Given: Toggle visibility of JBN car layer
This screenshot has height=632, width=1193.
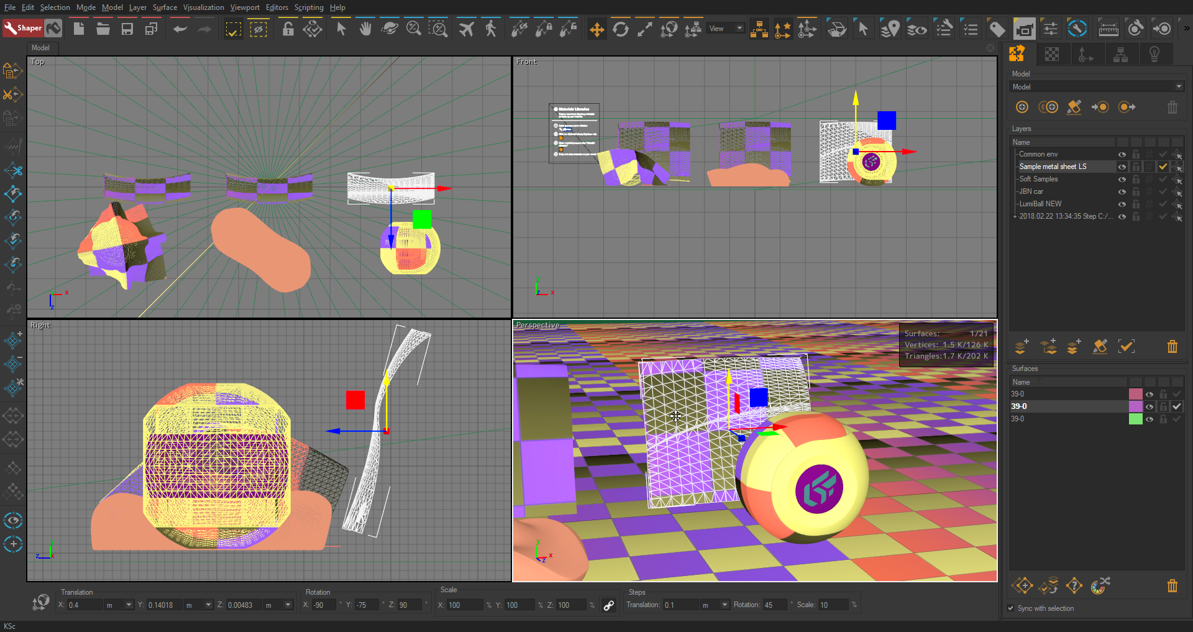Looking at the screenshot, I should point(1122,192).
